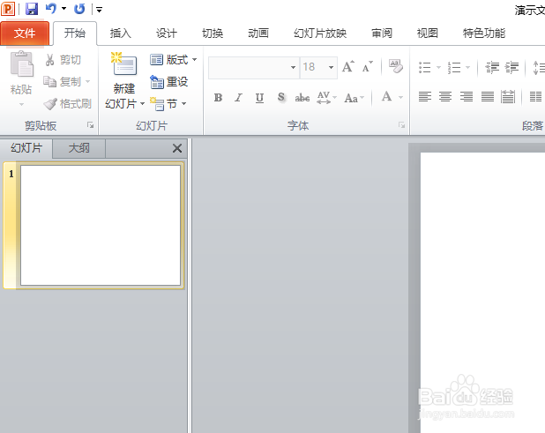
Task: Toggle bold formatting
Action: tap(219, 98)
